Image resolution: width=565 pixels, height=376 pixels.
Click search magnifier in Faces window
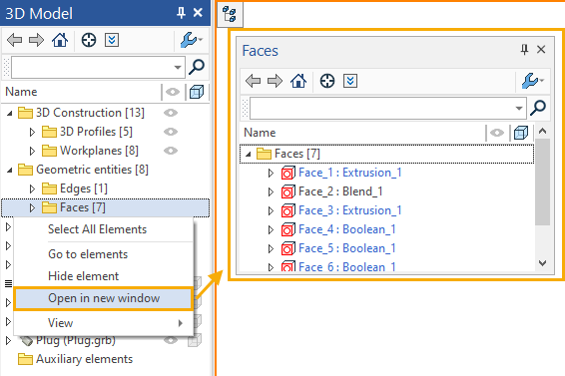pos(538,108)
